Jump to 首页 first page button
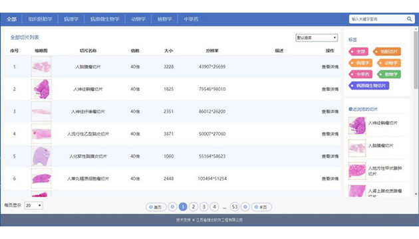The width and height of the screenshot is (419, 239). (156, 207)
